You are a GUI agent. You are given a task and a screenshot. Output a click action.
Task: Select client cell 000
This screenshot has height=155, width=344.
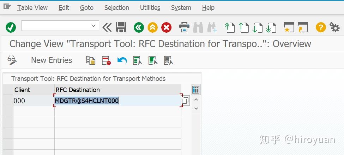(x=34, y=101)
